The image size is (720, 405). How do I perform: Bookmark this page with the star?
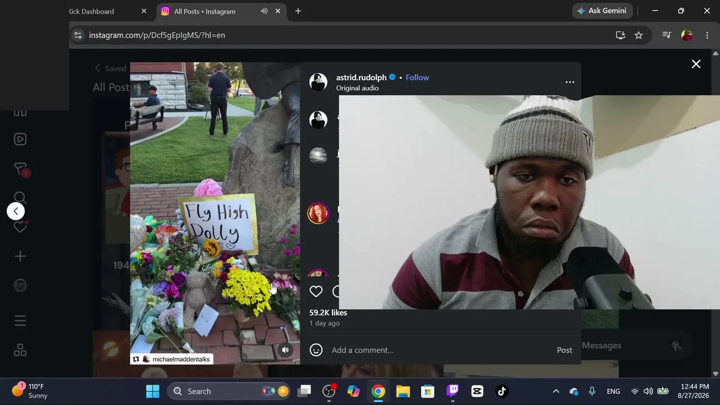tap(638, 35)
